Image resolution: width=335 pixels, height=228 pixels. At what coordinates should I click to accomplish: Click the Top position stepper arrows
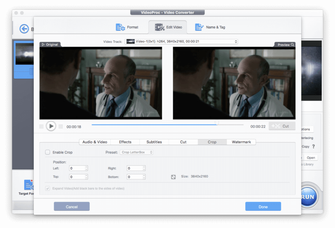[x=86, y=177]
